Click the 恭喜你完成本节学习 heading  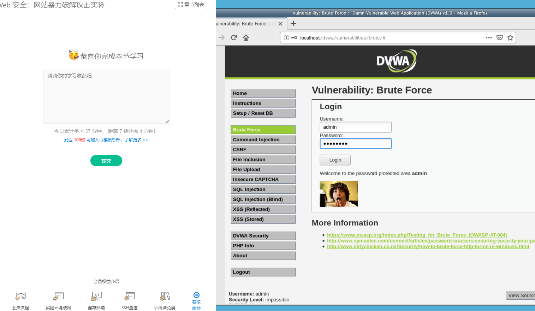click(x=112, y=56)
